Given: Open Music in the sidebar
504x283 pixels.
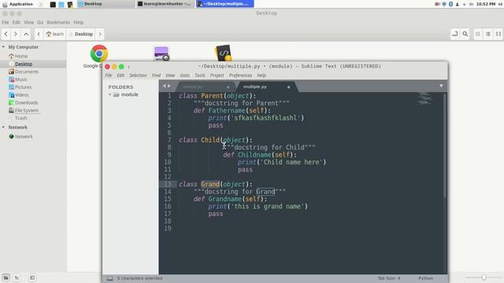Looking at the screenshot, I should tap(21, 79).
